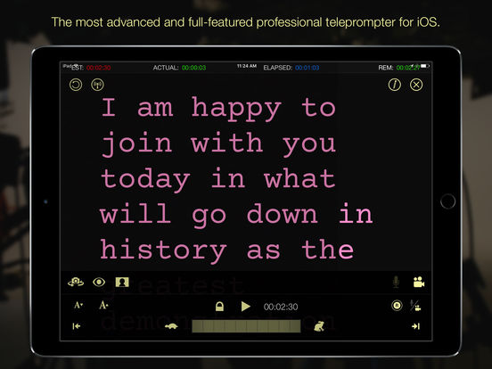
Task: Toggle the microphone icon
Action: point(396,282)
